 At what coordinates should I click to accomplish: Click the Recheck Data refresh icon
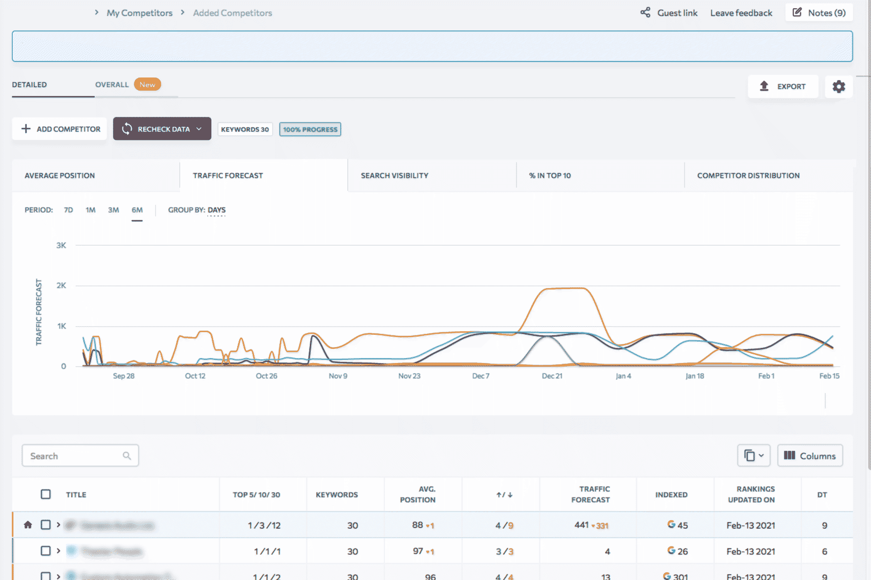[x=127, y=129]
